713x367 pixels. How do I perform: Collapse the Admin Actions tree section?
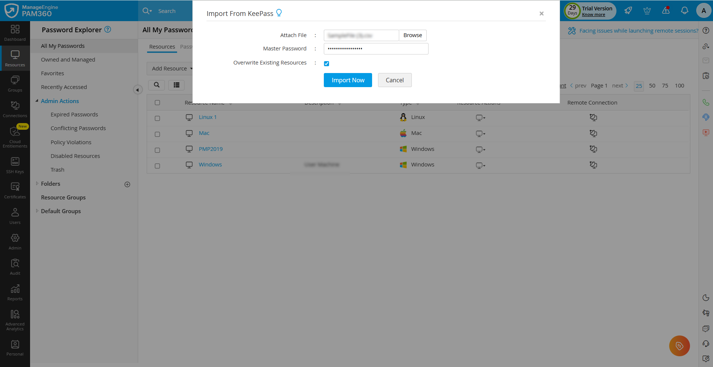(x=37, y=101)
